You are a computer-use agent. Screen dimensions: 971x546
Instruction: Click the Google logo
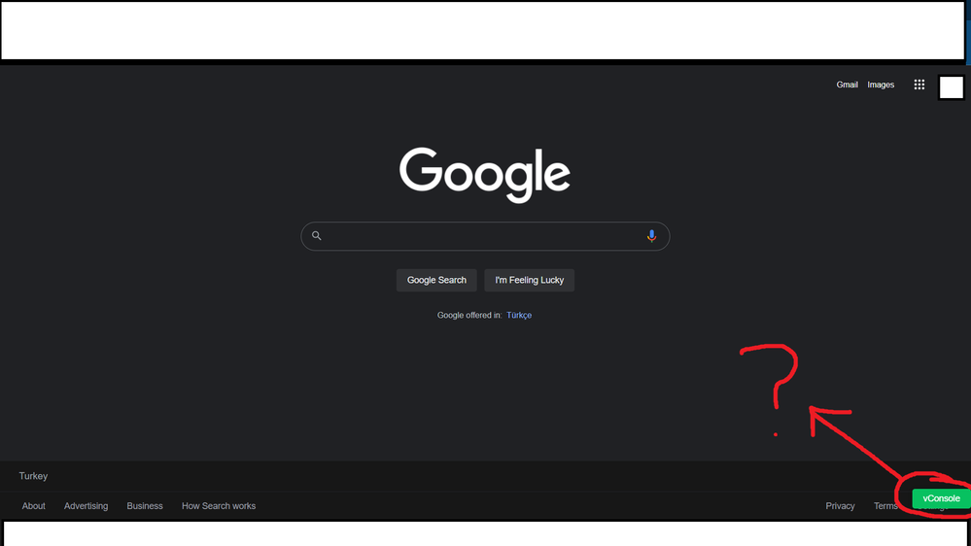pyautogui.click(x=485, y=175)
